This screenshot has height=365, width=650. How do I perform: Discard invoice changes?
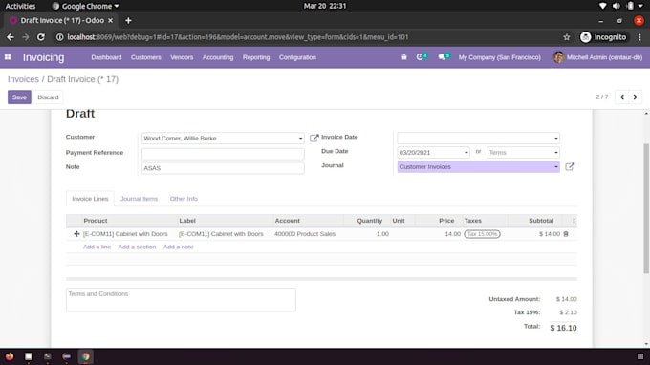point(48,97)
